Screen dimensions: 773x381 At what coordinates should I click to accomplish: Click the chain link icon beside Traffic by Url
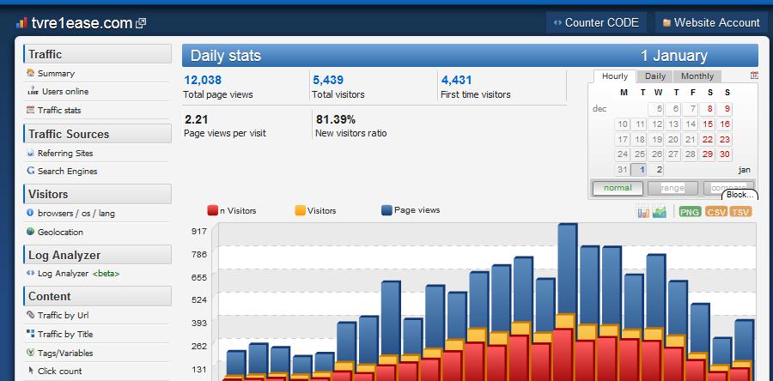[x=31, y=315]
